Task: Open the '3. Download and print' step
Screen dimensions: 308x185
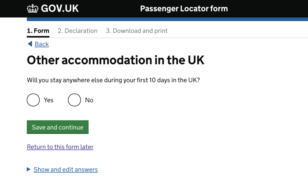Action: point(137,31)
